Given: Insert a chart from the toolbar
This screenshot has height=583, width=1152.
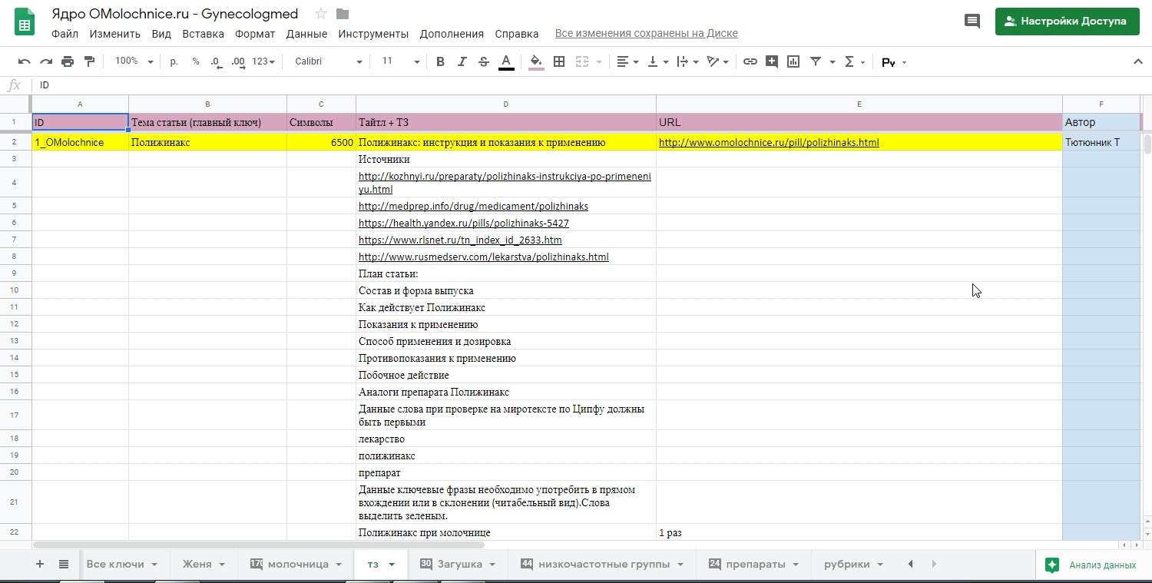Looking at the screenshot, I should [793, 62].
